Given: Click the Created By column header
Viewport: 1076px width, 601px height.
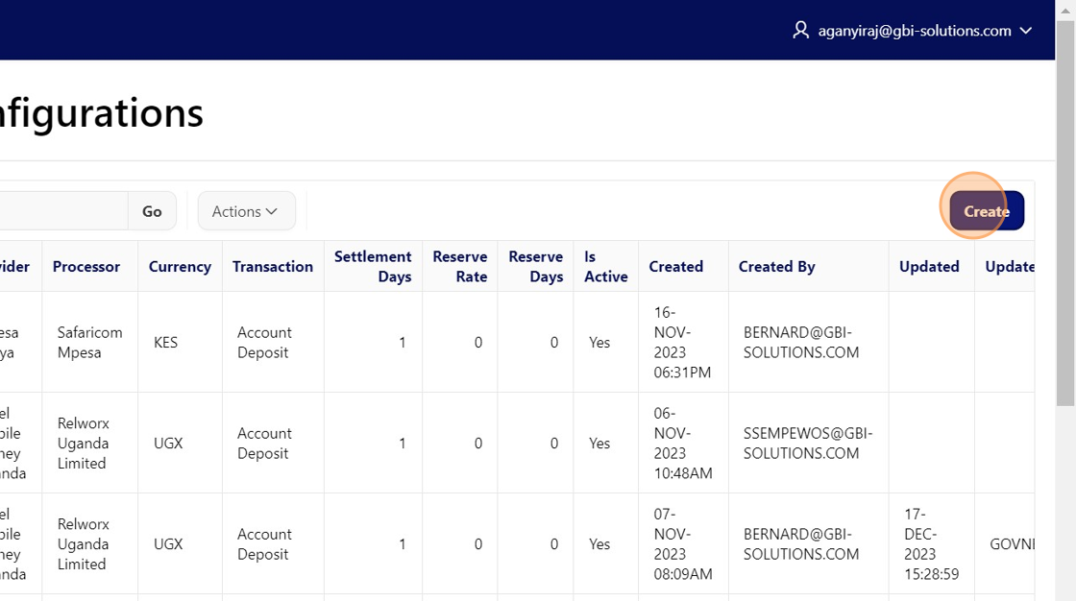Looking at the screenshot, I should 776,267.
